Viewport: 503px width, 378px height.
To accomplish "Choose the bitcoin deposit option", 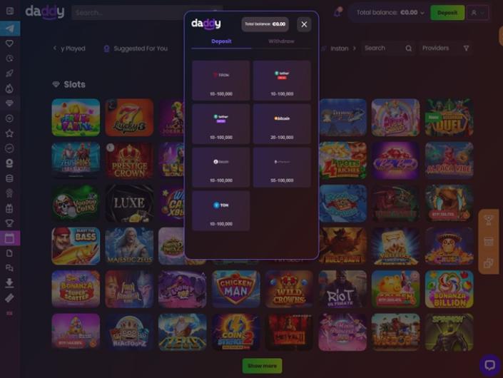I will (282, 124).
